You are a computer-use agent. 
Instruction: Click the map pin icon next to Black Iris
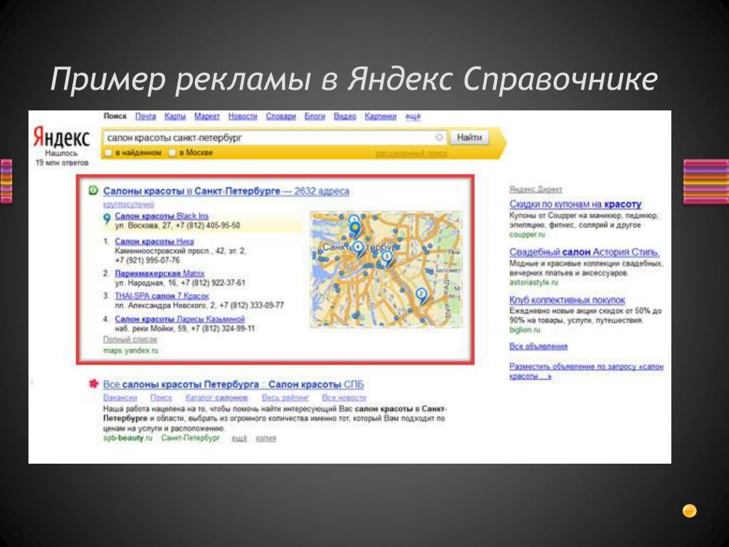(x=107, y=218)
